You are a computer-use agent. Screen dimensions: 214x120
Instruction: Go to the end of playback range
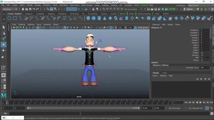(211, 102)
